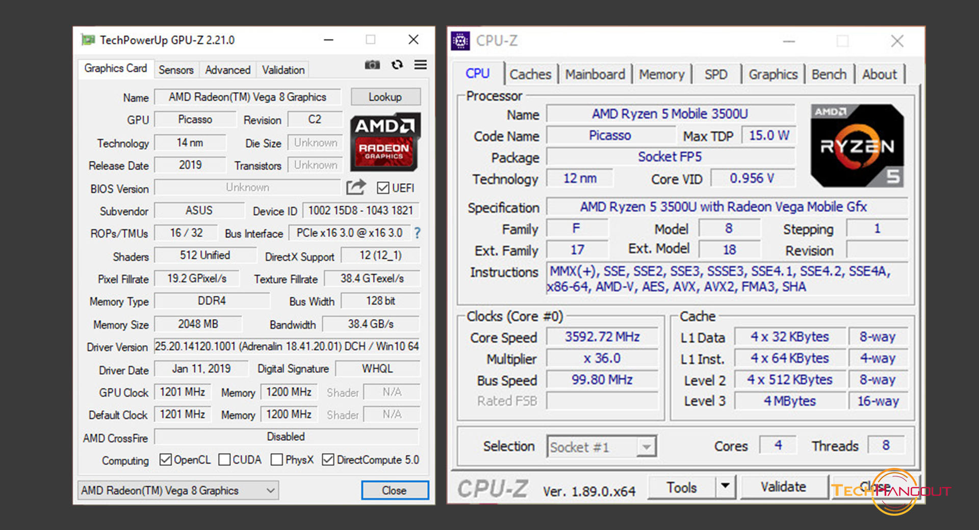Click the Threads 8 value
The image size is (979, 530).
[x=886, y=445]
